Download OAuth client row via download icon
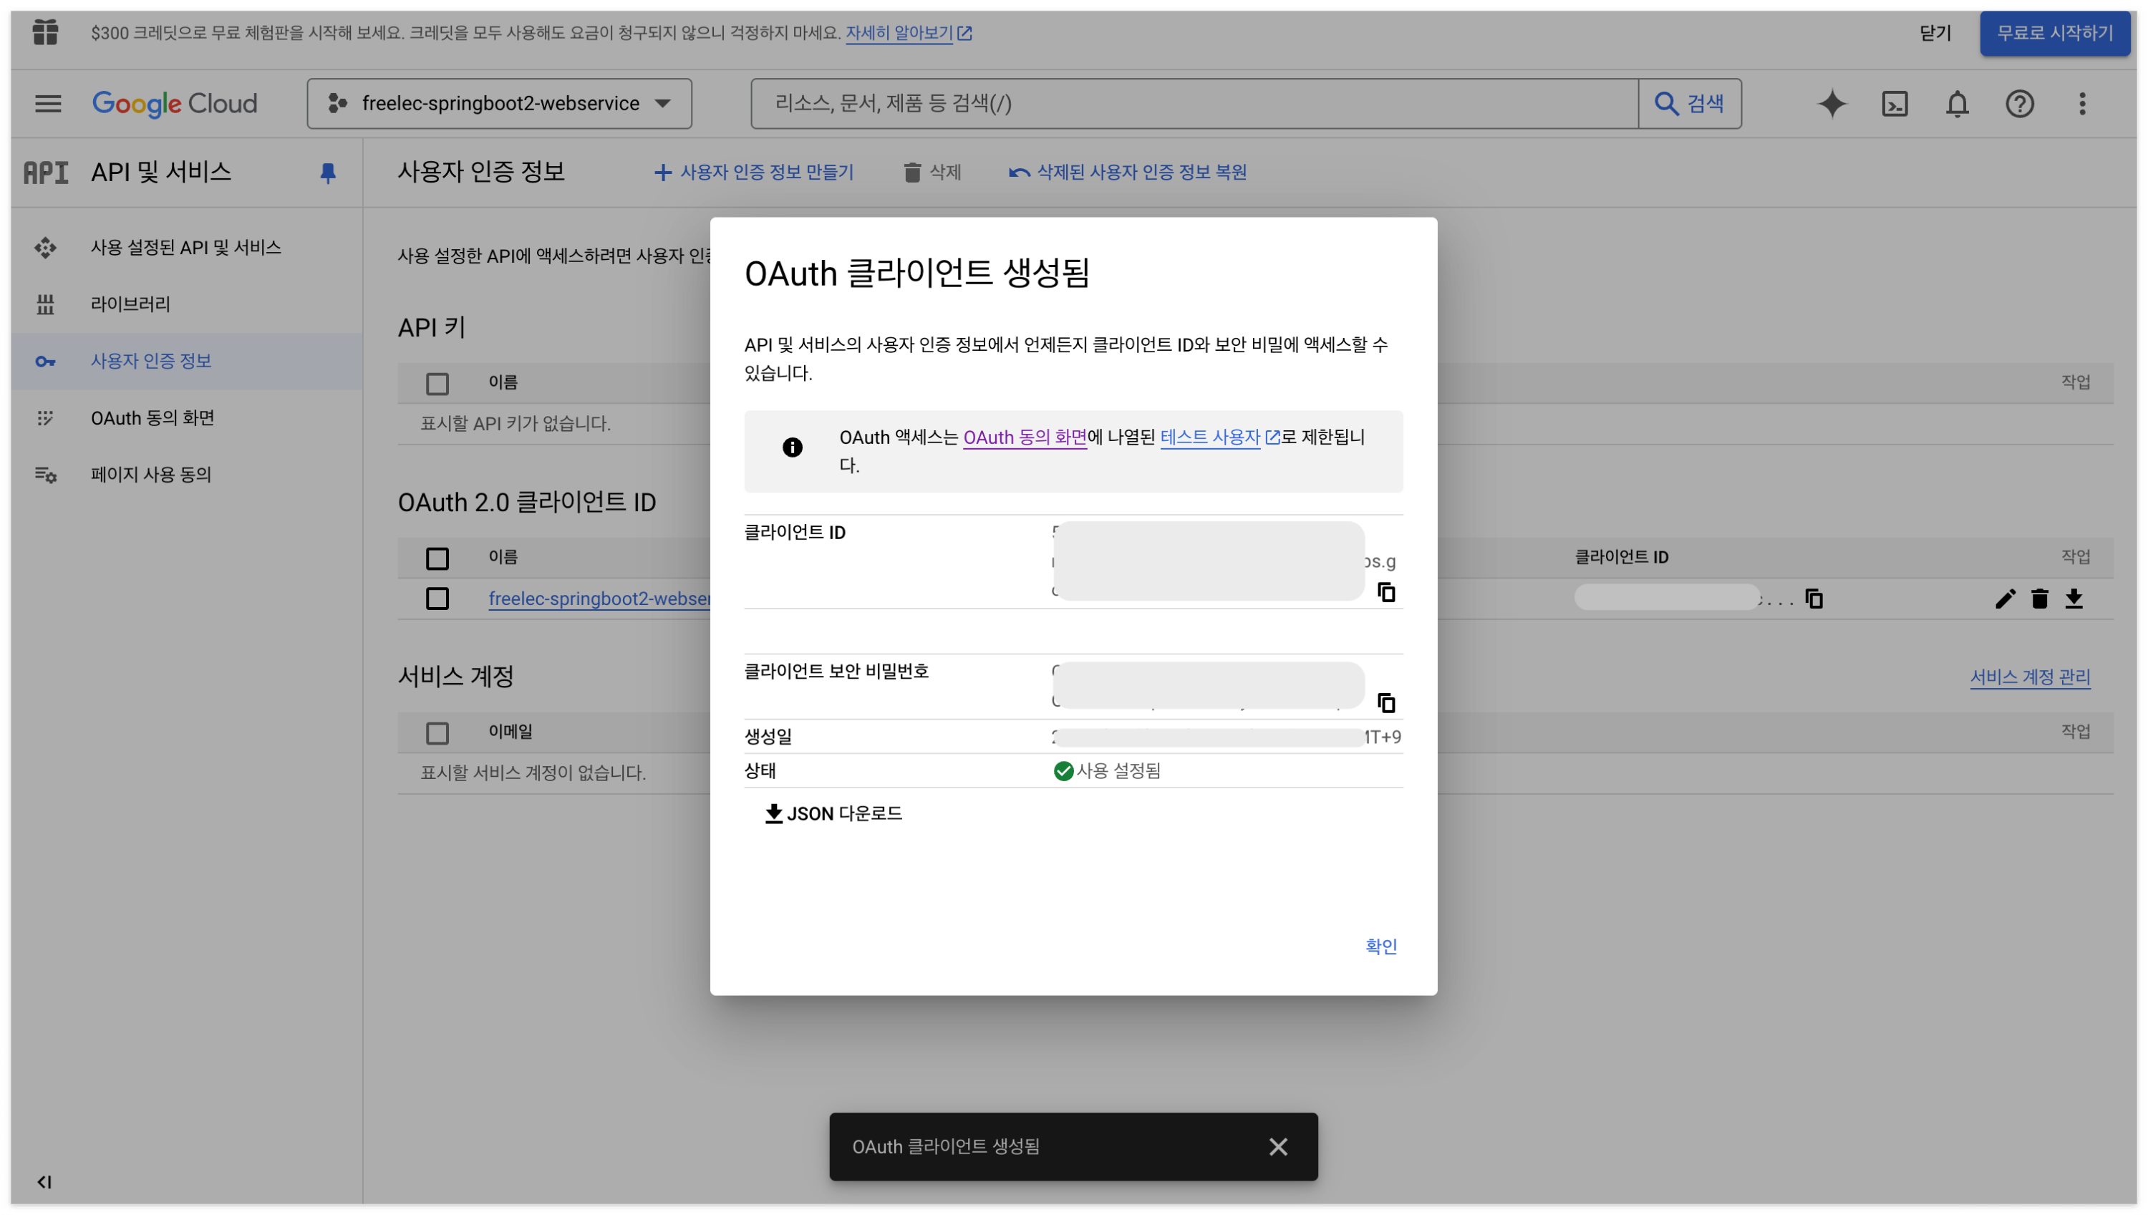Viewport: 2148px width, 1215px height. 2074,599
